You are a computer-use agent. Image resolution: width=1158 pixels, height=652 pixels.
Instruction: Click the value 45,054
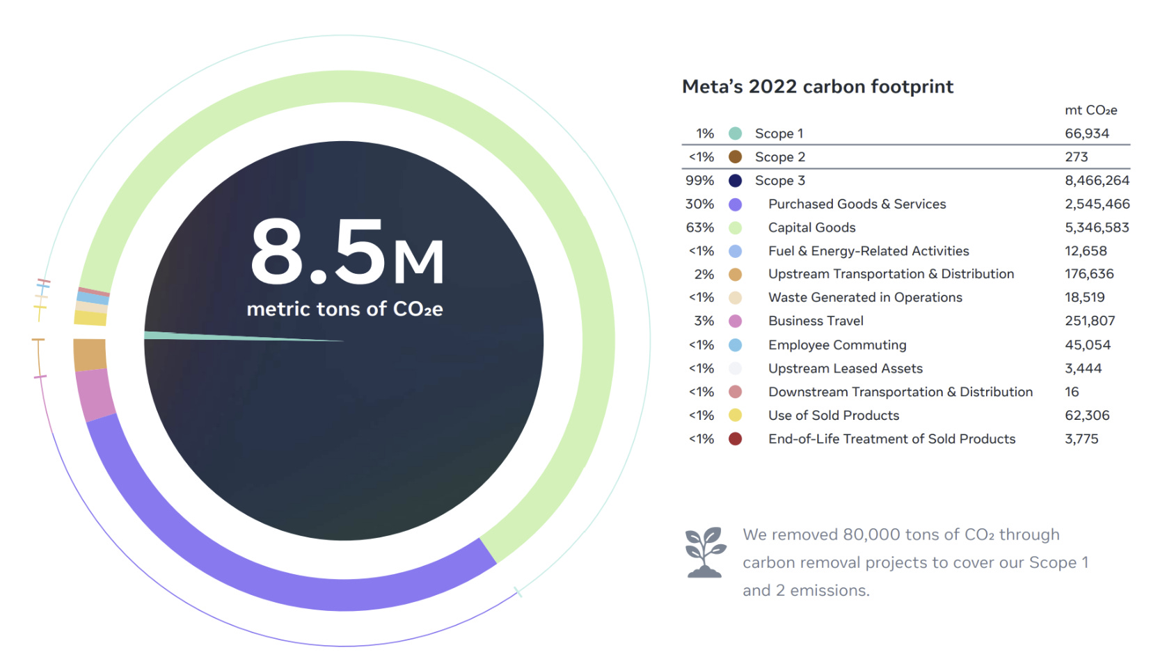pyautogui.click(x=1088, y=345)
